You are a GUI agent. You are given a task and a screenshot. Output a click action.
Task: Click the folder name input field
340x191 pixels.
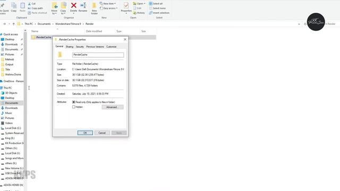98,55
